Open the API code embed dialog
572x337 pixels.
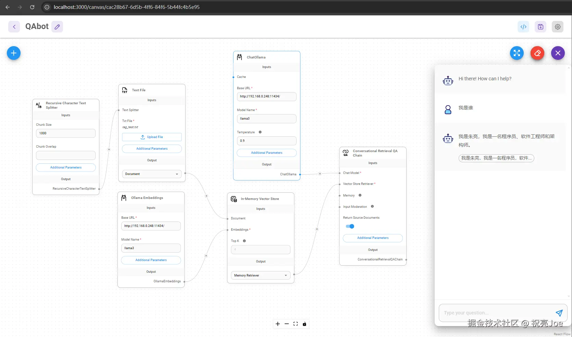coord(523,27)
